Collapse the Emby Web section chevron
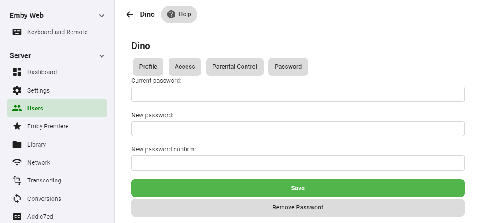Image resolution: width=483 pixels, height=223 pixels. coord(101,16)
